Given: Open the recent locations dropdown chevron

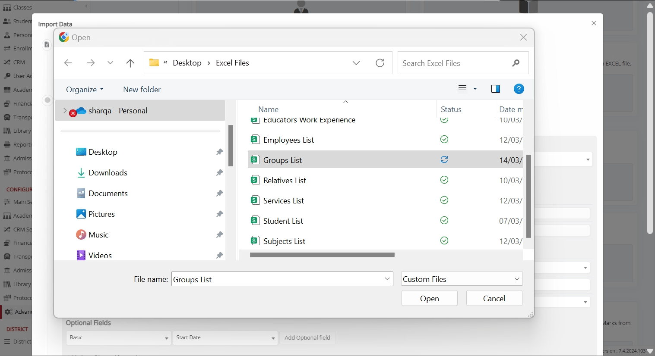Looking at the screenshot, I should (110, 63).
